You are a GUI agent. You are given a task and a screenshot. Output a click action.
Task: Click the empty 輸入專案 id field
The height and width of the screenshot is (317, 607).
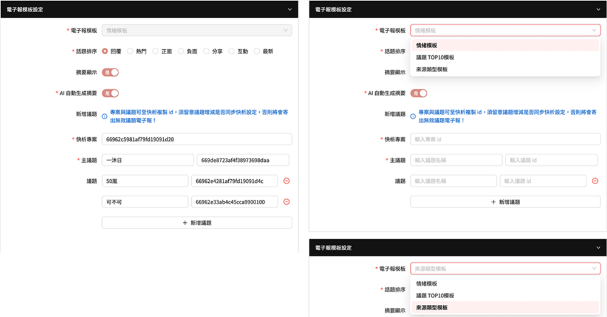coord(505,139)
